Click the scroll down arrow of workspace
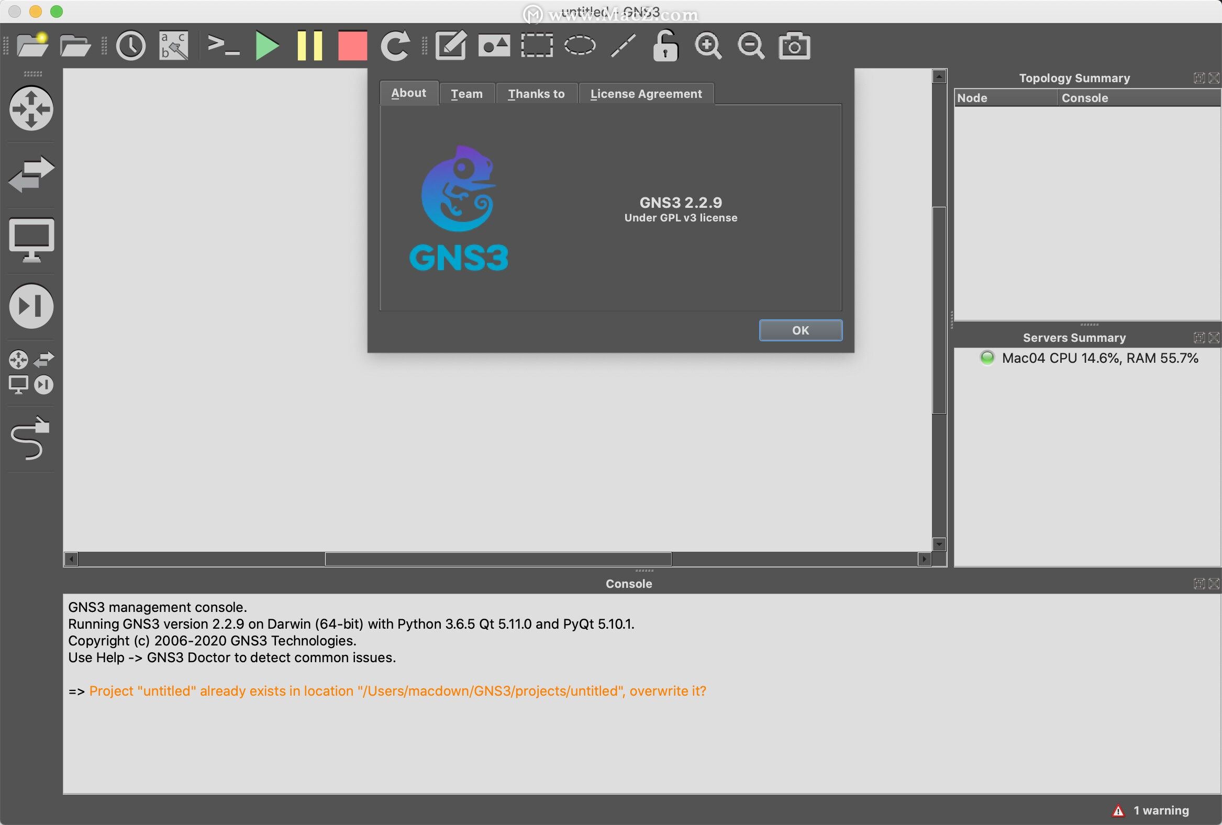Screen dimensions: 1222x825 939,544
